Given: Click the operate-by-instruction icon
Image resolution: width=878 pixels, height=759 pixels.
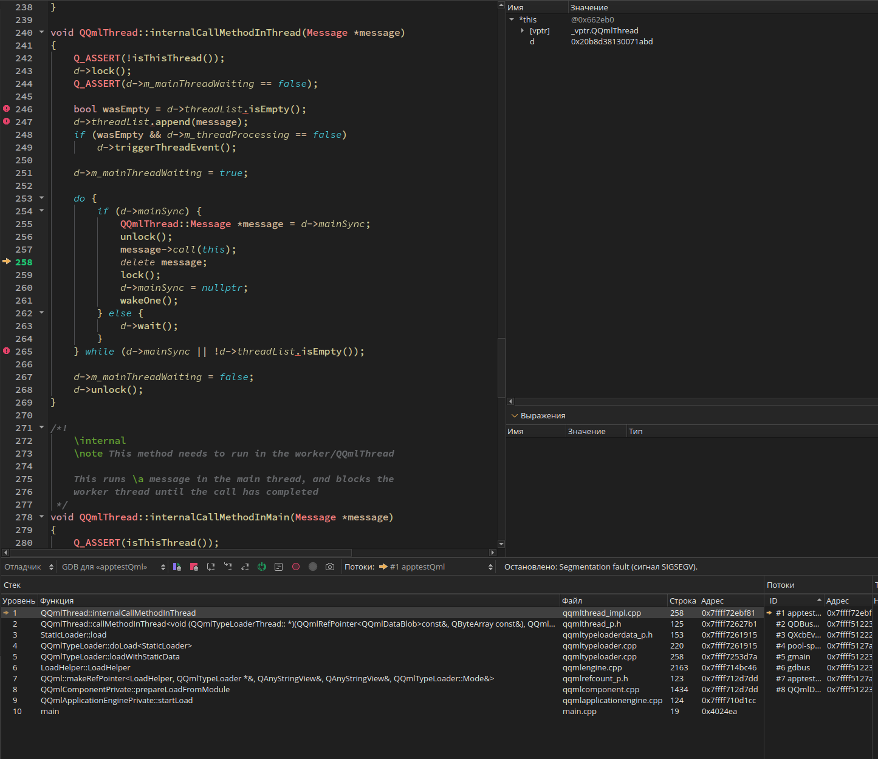Looking at the screenshot, I should (279, 567).
